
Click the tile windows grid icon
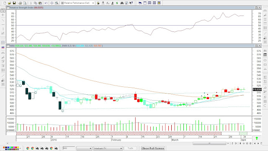point(155,3)
